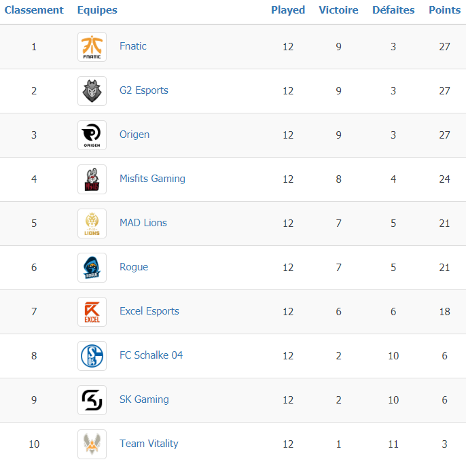Open the Origen team logo
Screen dimensions: 466x464
[92, 135]
